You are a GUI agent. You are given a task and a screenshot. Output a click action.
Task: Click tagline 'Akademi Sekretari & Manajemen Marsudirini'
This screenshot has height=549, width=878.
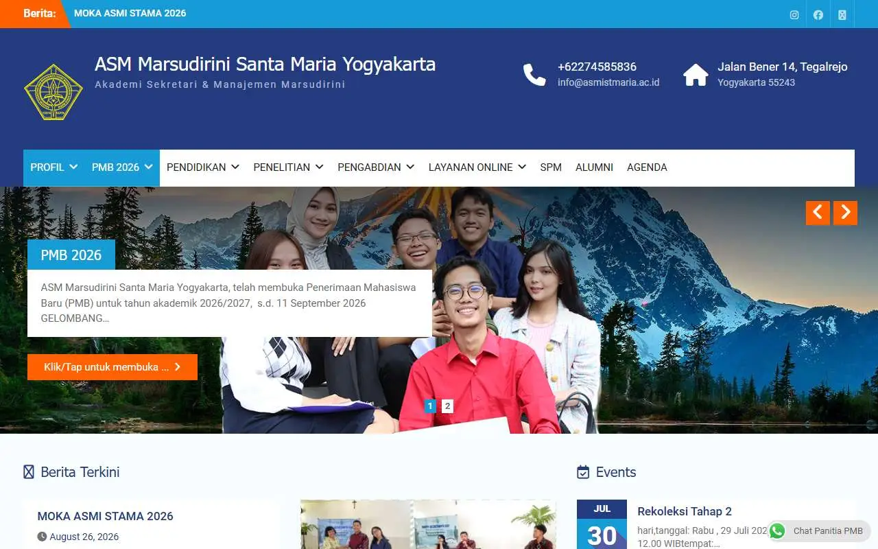[220, 84]
